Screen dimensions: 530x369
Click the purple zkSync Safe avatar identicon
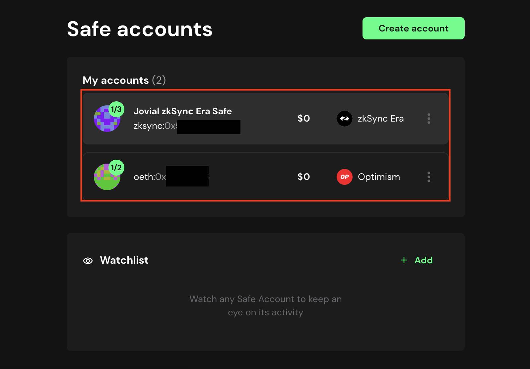107,119
